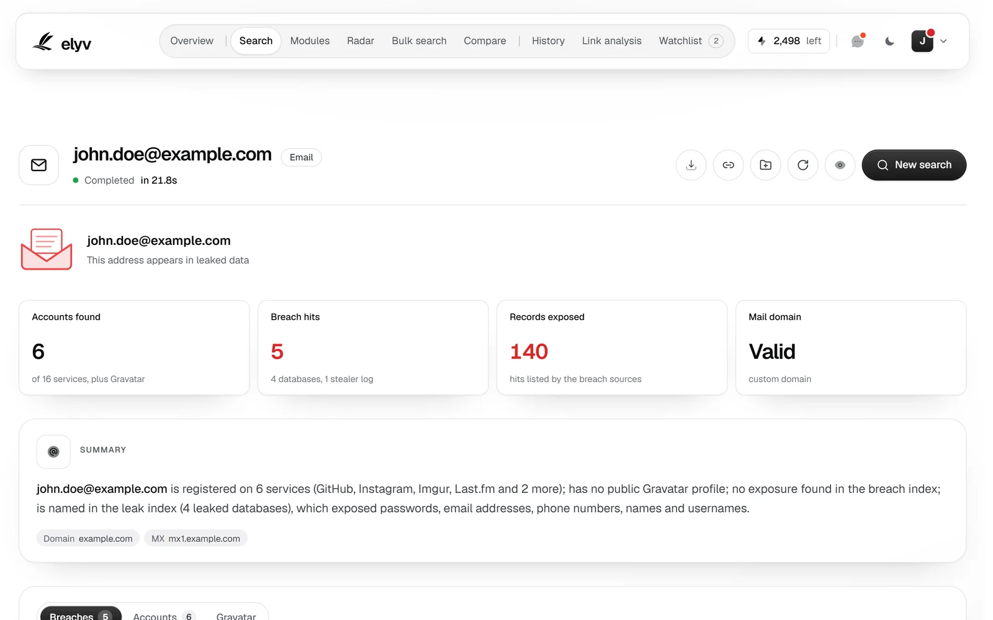Click the Mail domain card
Viewport: 993px width, 620px height.
851,348
